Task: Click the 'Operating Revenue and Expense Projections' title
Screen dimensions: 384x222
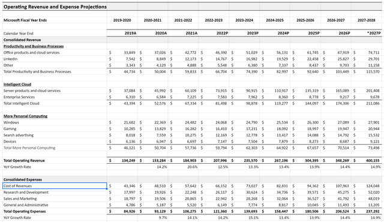Action: (55, 7)
